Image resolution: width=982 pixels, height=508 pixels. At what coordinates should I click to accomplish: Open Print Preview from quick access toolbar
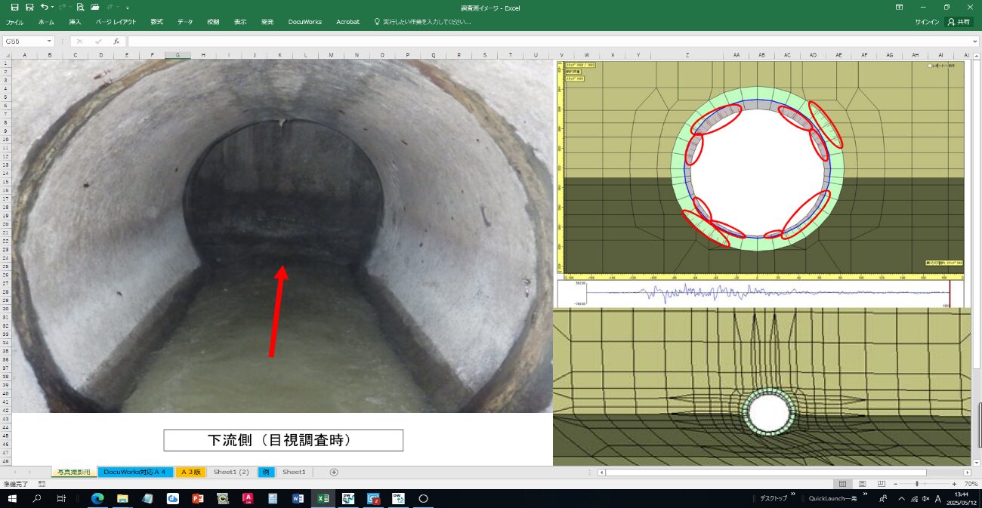point(80,7)
